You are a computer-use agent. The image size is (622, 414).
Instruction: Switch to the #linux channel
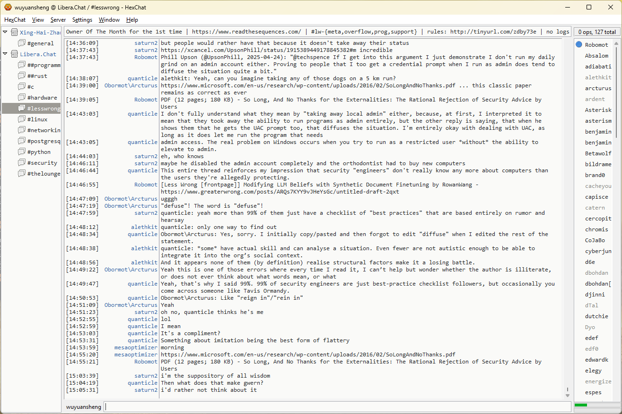pyautogui.click(x=37, y=119)
